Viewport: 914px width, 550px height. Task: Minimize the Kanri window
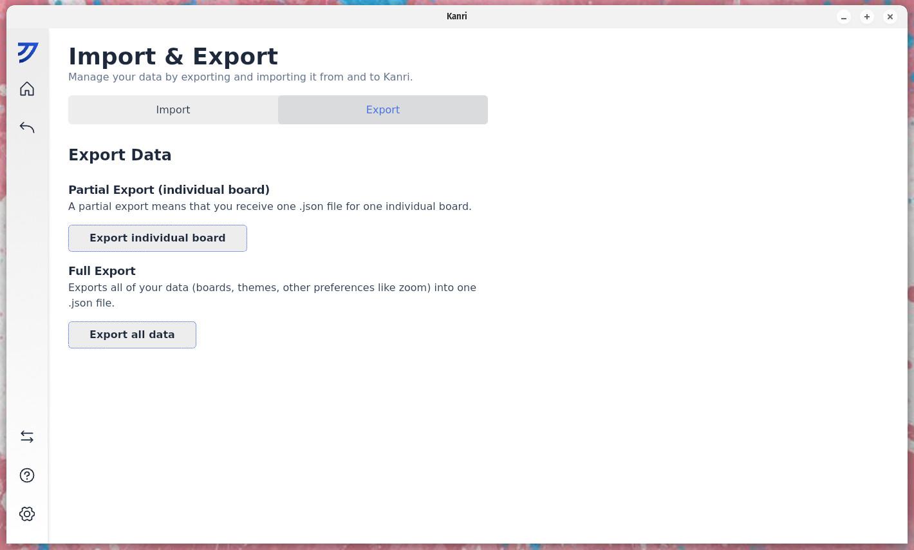pos(844,17)
